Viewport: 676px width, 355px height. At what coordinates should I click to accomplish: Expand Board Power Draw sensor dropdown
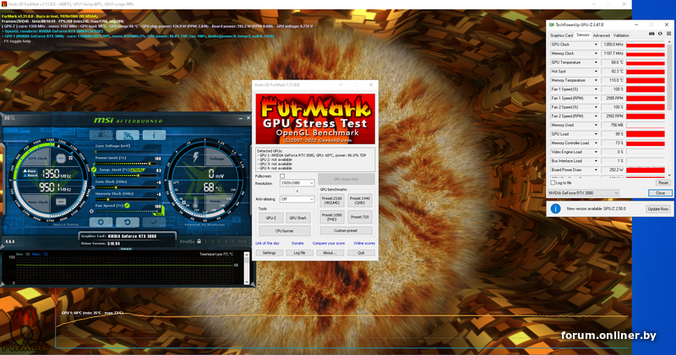click(596, 170)
